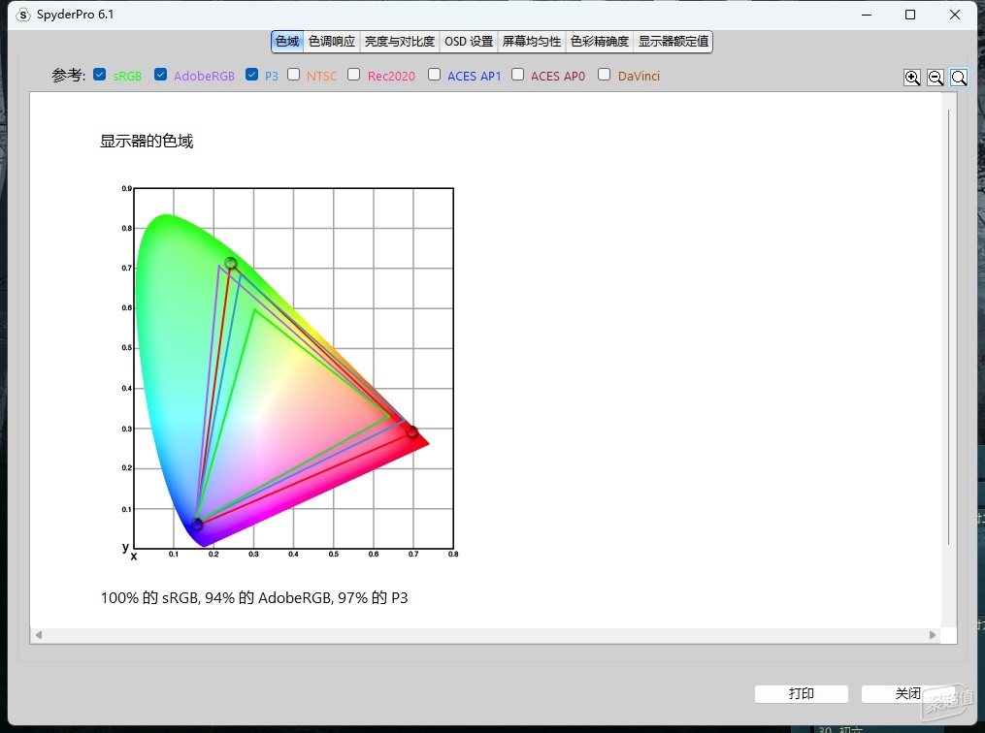
Task: Uncheck the AdobeRGB reference checkbox
Action: tap(161, 74)
